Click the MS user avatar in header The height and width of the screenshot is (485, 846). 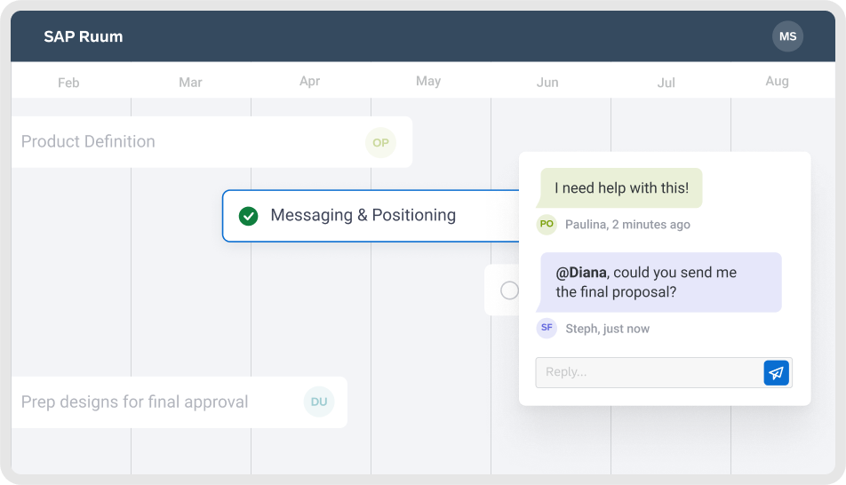787,36
